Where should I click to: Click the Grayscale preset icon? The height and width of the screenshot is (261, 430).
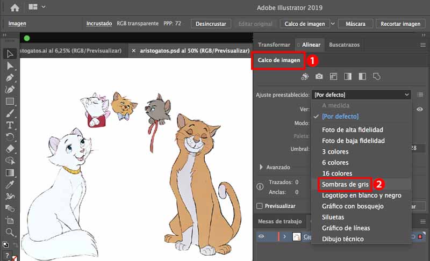348,77
